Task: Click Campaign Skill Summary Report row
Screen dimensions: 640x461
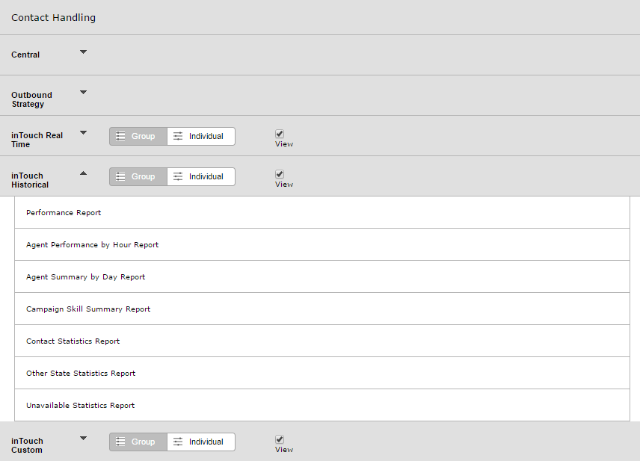Action: (x=322, y=309)
